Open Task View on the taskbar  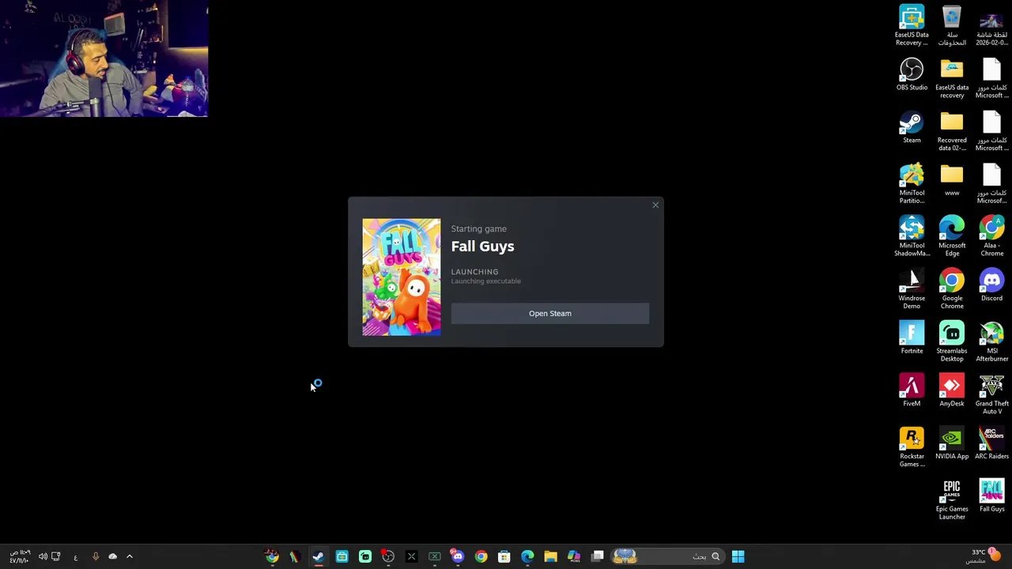click(x=598, y=556)
